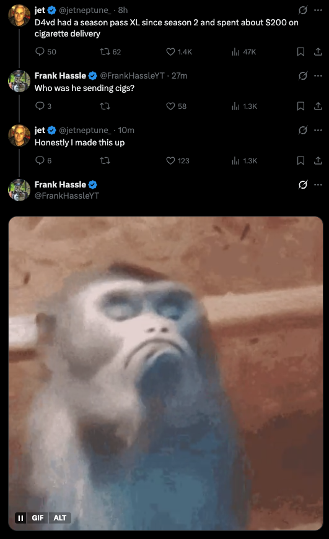
Task: Reply to 'Who was he sending cigs?' tweet
Action: tap(40, 106)
